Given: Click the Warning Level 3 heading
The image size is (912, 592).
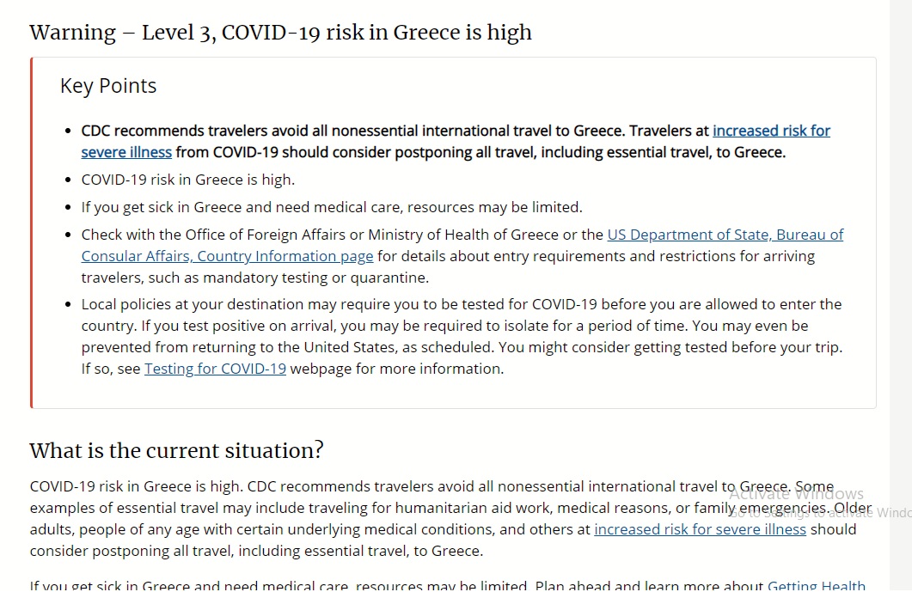Looking at the screenshot, I should coord(280,33).
